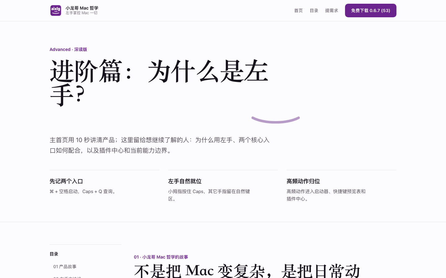Click the 高频动作进入启动器 description text
This screenshot has width=446, height=278.
tap(326, 195)
